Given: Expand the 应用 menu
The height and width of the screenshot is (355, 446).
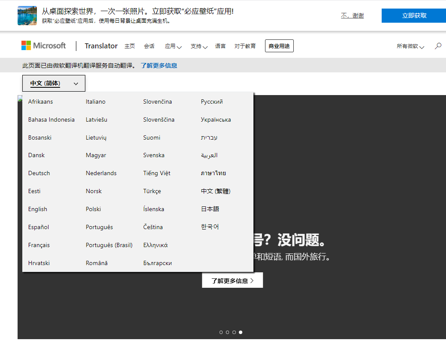Looking at the screenshot, I should coord(173,46).
